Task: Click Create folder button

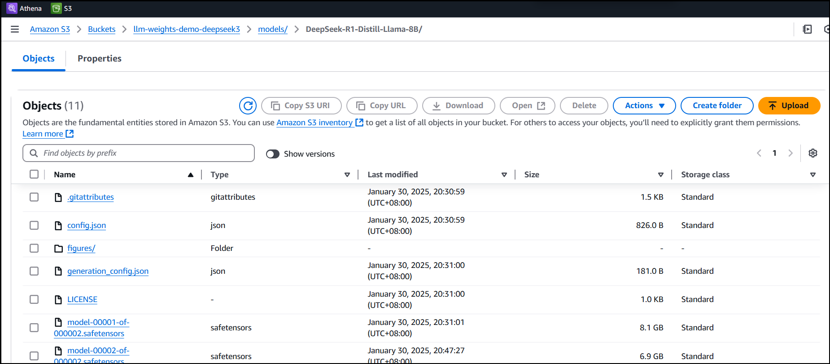Action: point(717,105)
